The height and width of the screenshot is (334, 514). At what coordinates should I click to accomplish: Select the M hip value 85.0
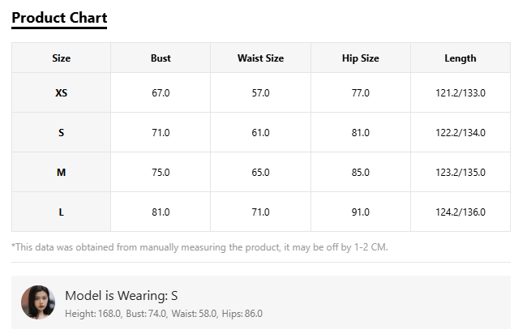pyautogui.click(x=361, y=173)
